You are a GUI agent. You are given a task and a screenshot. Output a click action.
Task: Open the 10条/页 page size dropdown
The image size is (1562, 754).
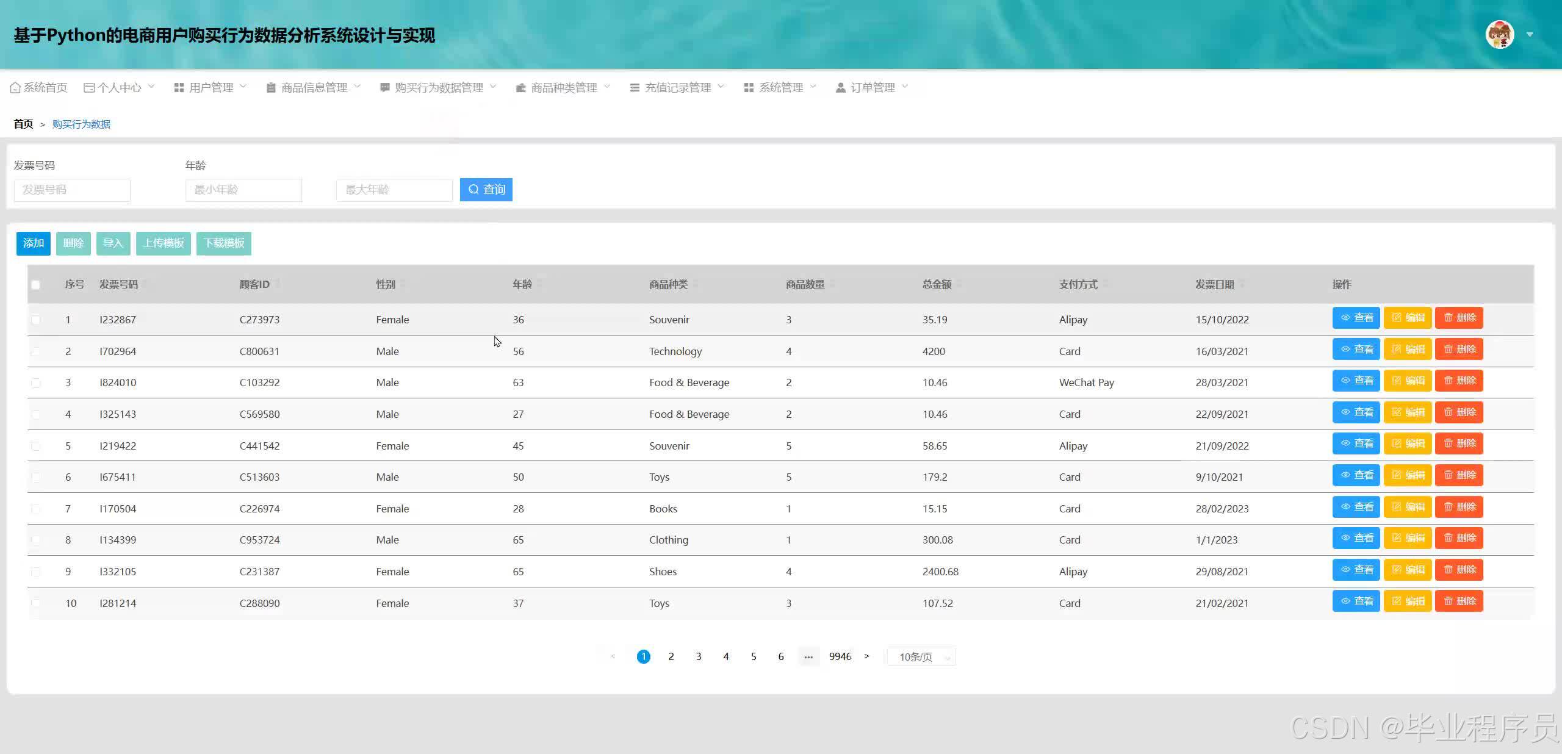921,657
